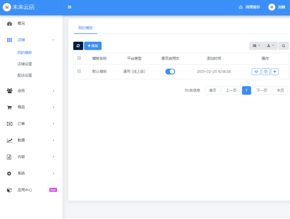The image size is (290, 219).
Task: Open the 刘峰 user profile avatar
Action: pyautogui.click(x=272, y=7)
